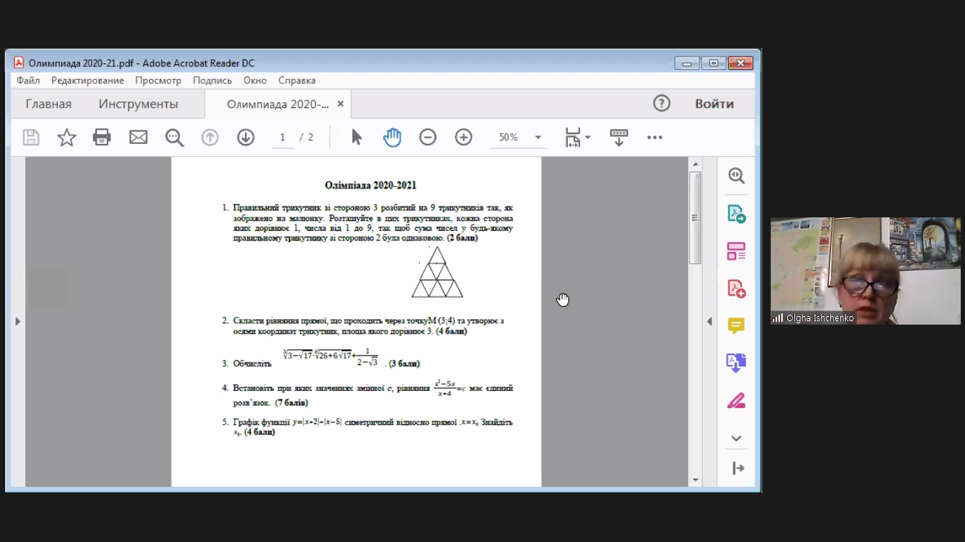Expand the fit page options dropdown

tap(587, 138)
